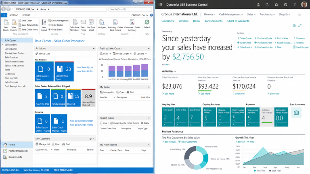
Task: Select Order Status radio option in NAV ribbon
Action: coord(56,29)
